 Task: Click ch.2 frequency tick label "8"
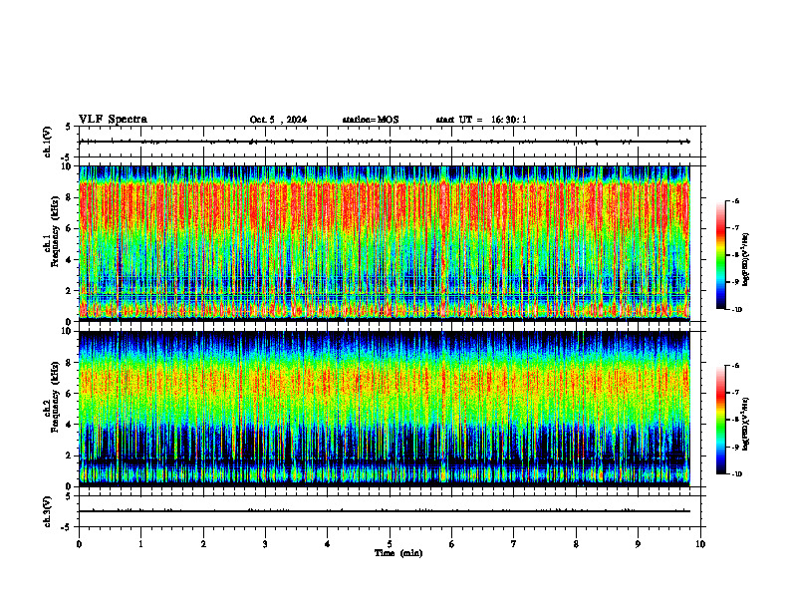point(70,363)
